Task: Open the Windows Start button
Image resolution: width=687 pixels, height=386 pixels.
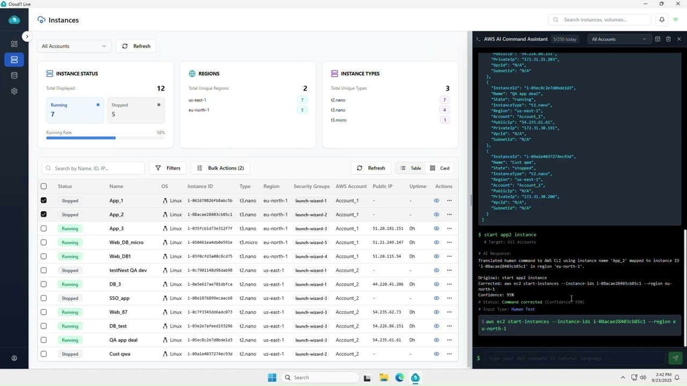Action: point(272,377)
